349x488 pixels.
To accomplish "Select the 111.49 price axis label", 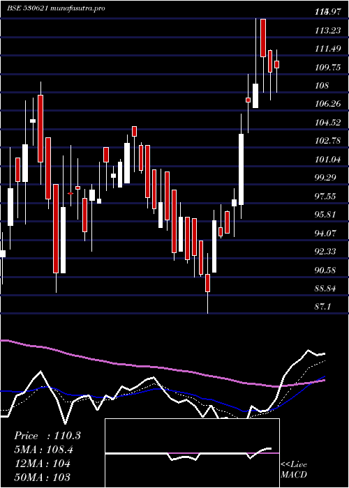I will coord(327,49).
